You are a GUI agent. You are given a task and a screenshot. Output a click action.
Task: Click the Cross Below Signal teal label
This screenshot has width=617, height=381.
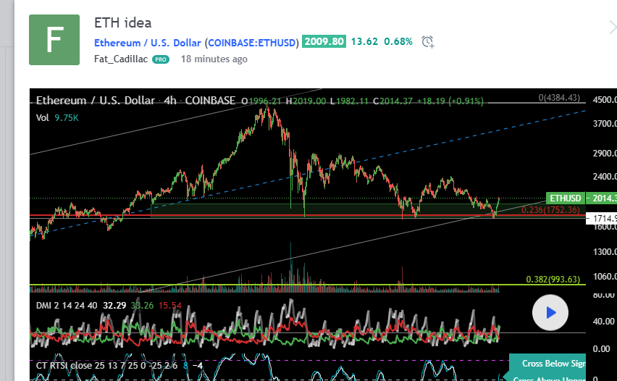(553, 364)
